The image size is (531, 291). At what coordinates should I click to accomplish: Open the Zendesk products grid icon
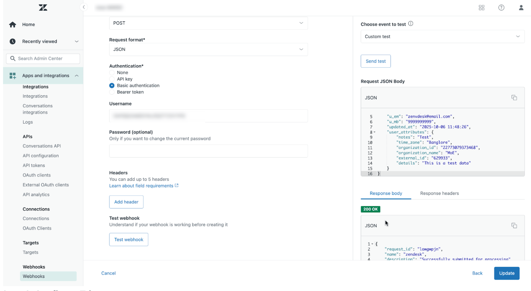[x=482, y=7]
